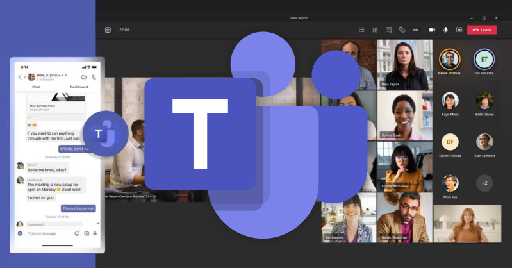The width and height of the screenshot is (512, 268).
Task: Select Beth Davies's avatar
Action: click(x=484, y=101)
